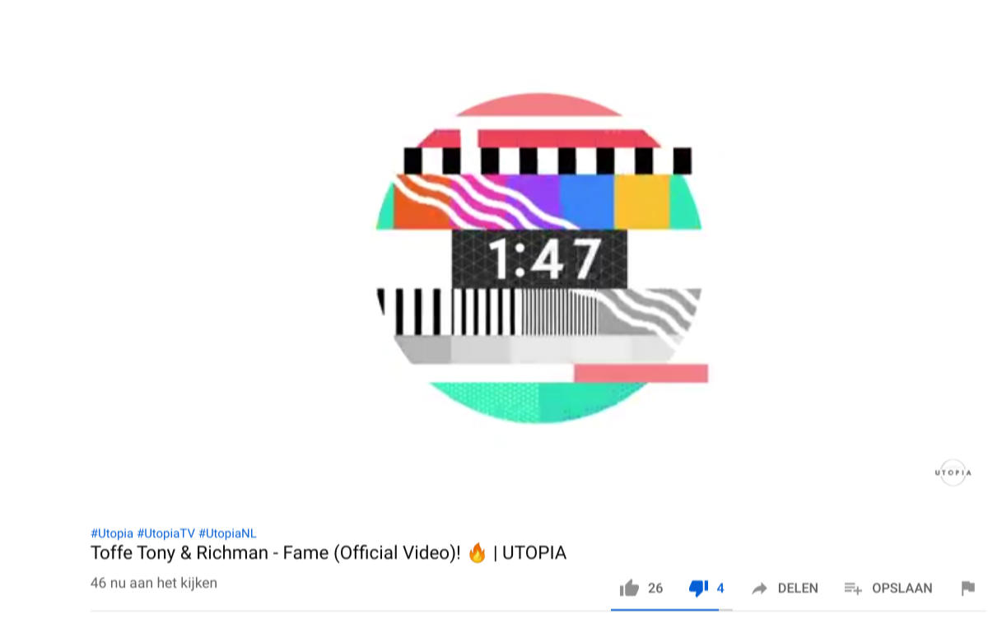
Task: Open the #UtopiaNL hashtag link
Action: click(227, 533)
